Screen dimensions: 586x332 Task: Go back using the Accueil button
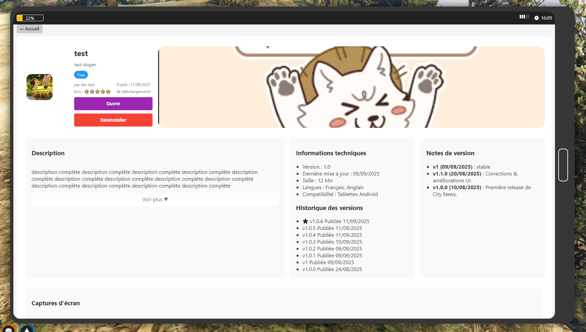[30, 29]
